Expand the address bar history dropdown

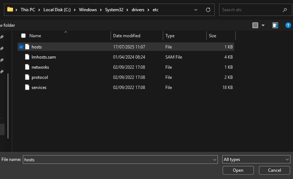point(196,10)
